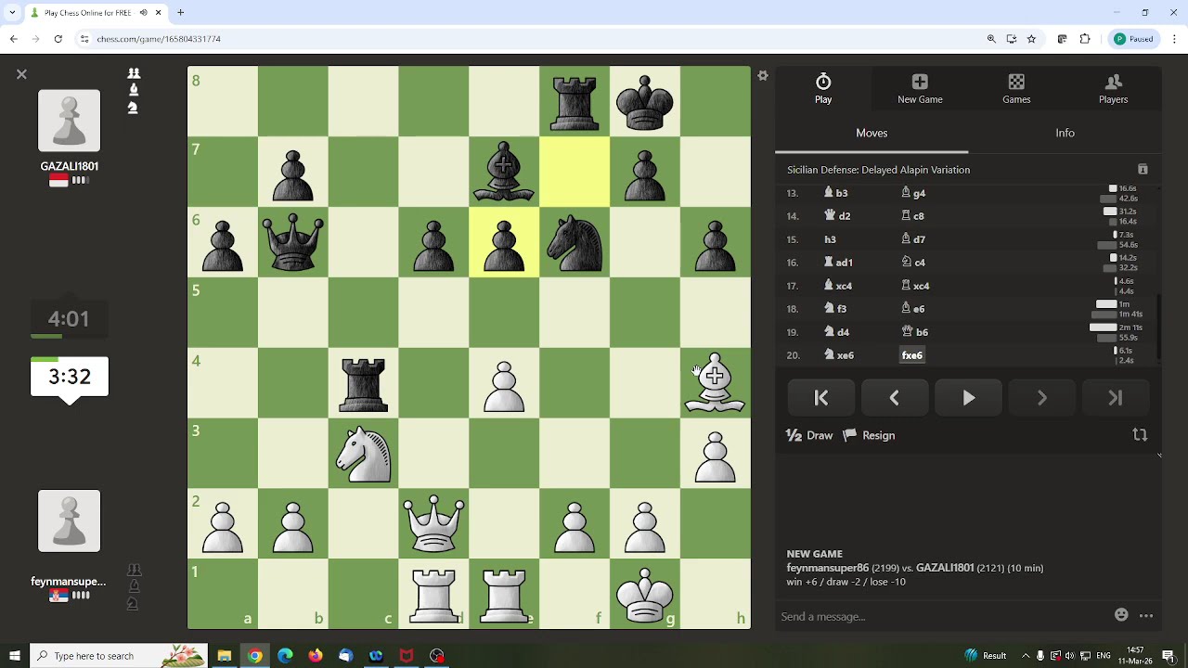Open browser zoom magnifier icon

991,39
